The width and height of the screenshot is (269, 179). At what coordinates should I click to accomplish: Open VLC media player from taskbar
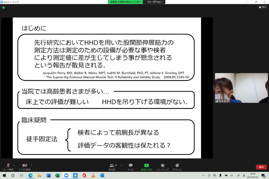point(93,175)
